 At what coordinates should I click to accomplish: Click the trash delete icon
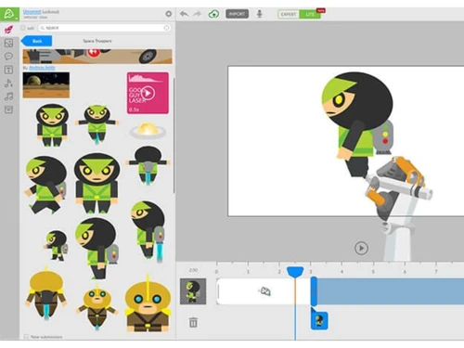(x=193, y=322)
